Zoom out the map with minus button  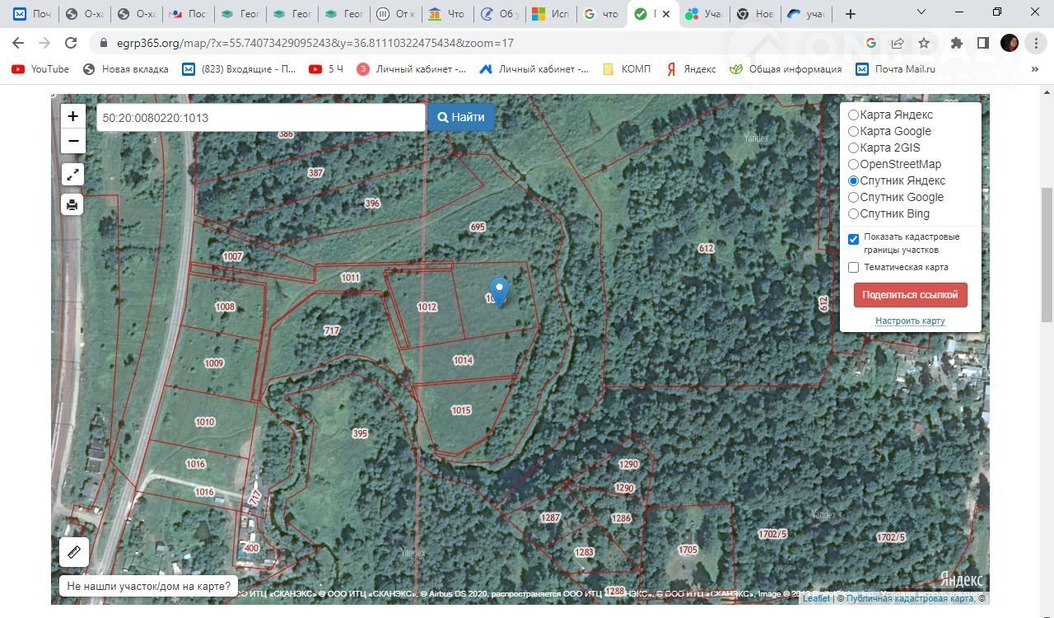[72, 141]
